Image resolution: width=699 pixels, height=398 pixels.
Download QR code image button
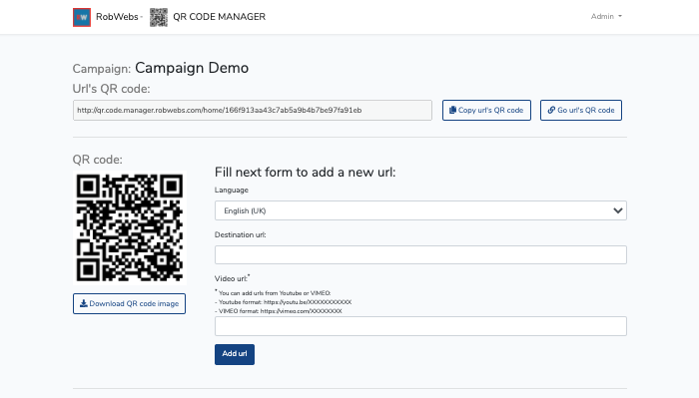coord(129,303)
